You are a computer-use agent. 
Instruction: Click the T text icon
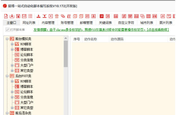(169, 16)
